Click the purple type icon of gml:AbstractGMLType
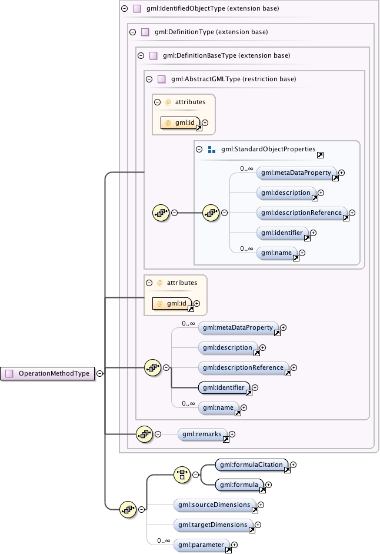The width and height of the screenshot is (380, 554). pyautogui.click(x=161, y=79)
